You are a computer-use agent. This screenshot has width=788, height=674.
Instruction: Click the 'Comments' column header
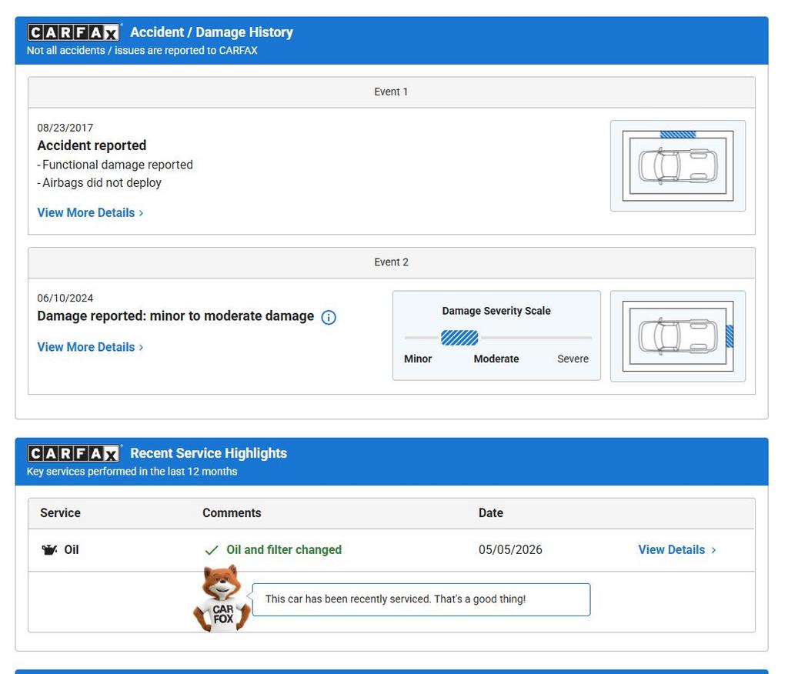[x=232, y=512]
